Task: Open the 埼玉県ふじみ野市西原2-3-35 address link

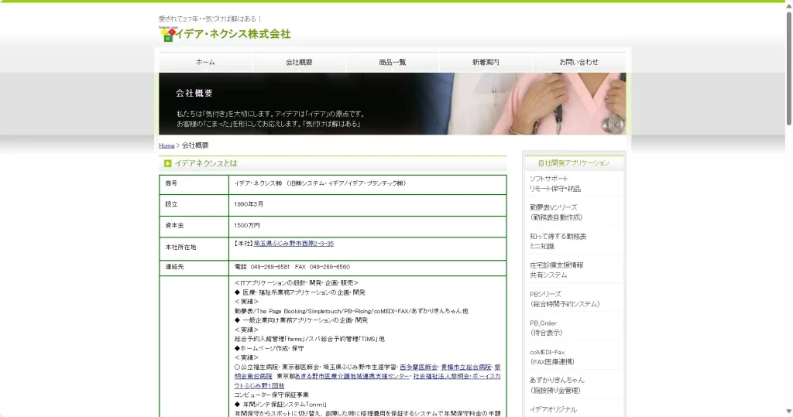Action: [294, 244]
